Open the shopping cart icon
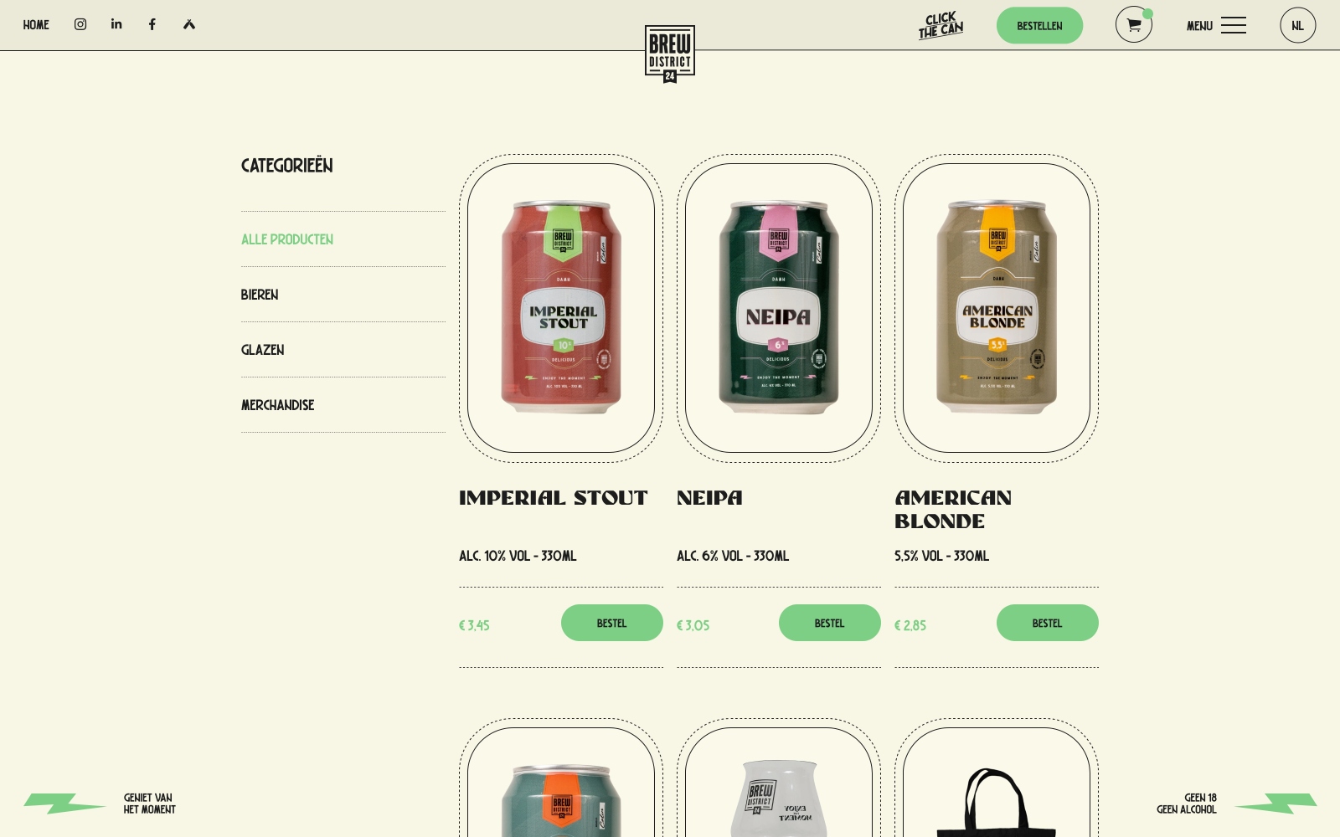 click(1134, 25)
